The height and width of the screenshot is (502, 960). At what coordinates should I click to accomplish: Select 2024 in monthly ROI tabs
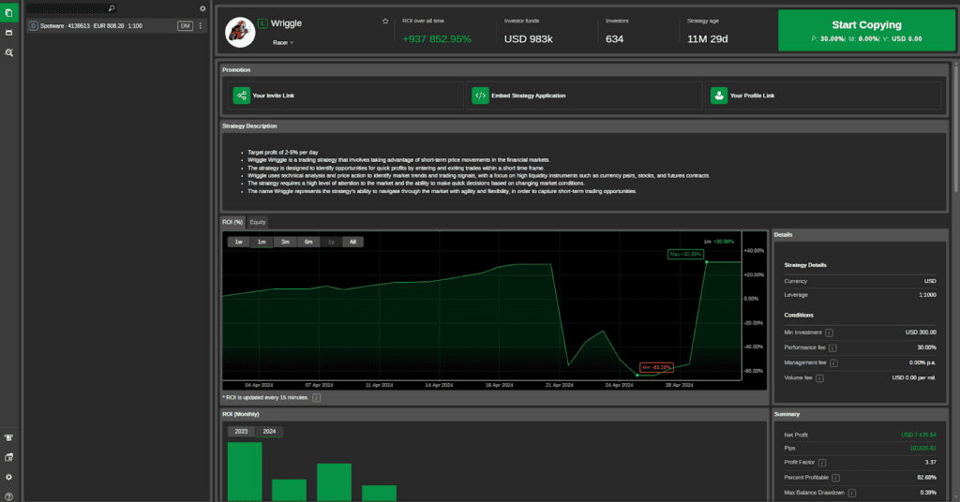(269, 431)
